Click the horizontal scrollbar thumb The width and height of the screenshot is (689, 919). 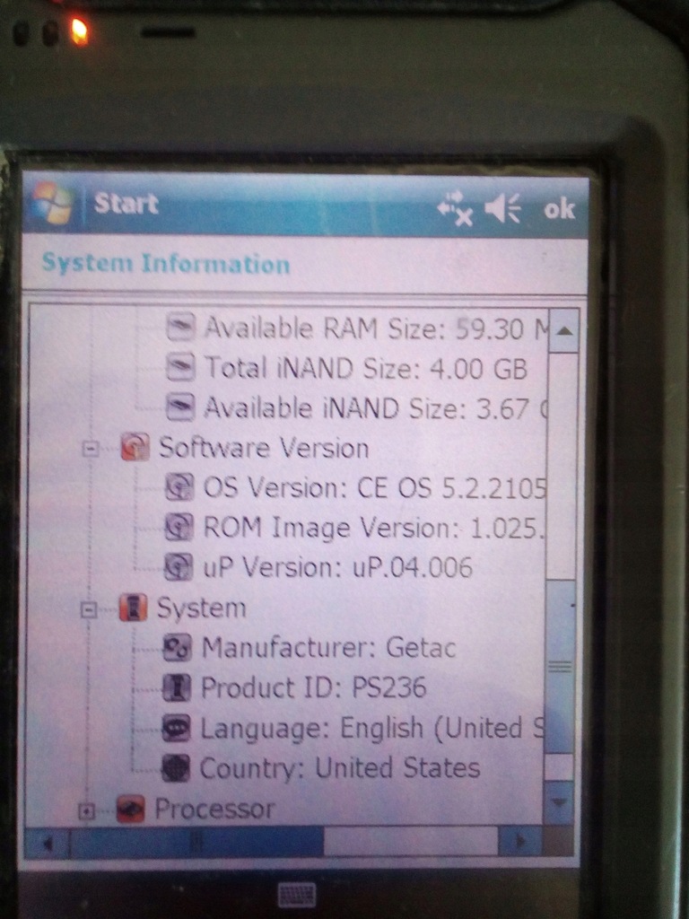pos(196,842)
